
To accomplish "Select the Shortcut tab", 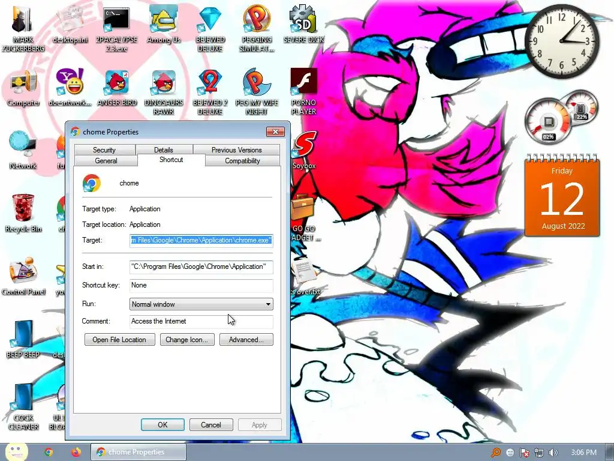I will tap(171, 160).
